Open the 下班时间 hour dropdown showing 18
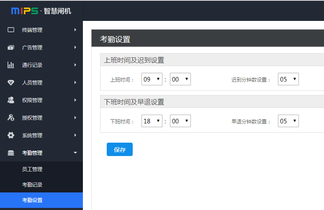 (x=152, y=121)
